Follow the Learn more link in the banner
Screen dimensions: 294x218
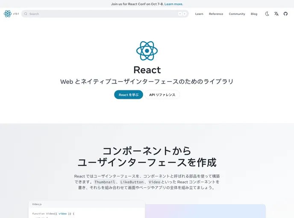[x=173, y=4]
